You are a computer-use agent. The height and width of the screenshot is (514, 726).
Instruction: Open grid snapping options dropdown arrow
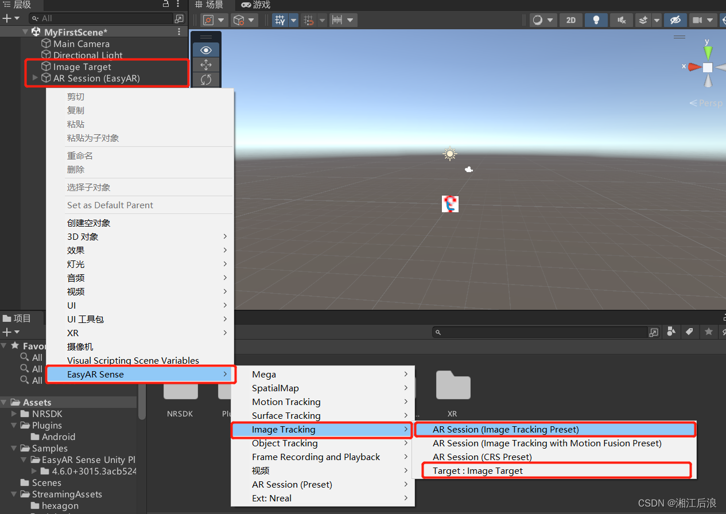(293, 20)
